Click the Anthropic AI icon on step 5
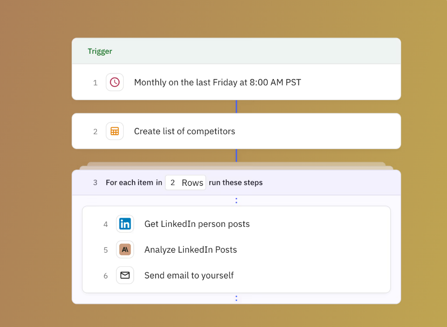 (x=125, y=250)
